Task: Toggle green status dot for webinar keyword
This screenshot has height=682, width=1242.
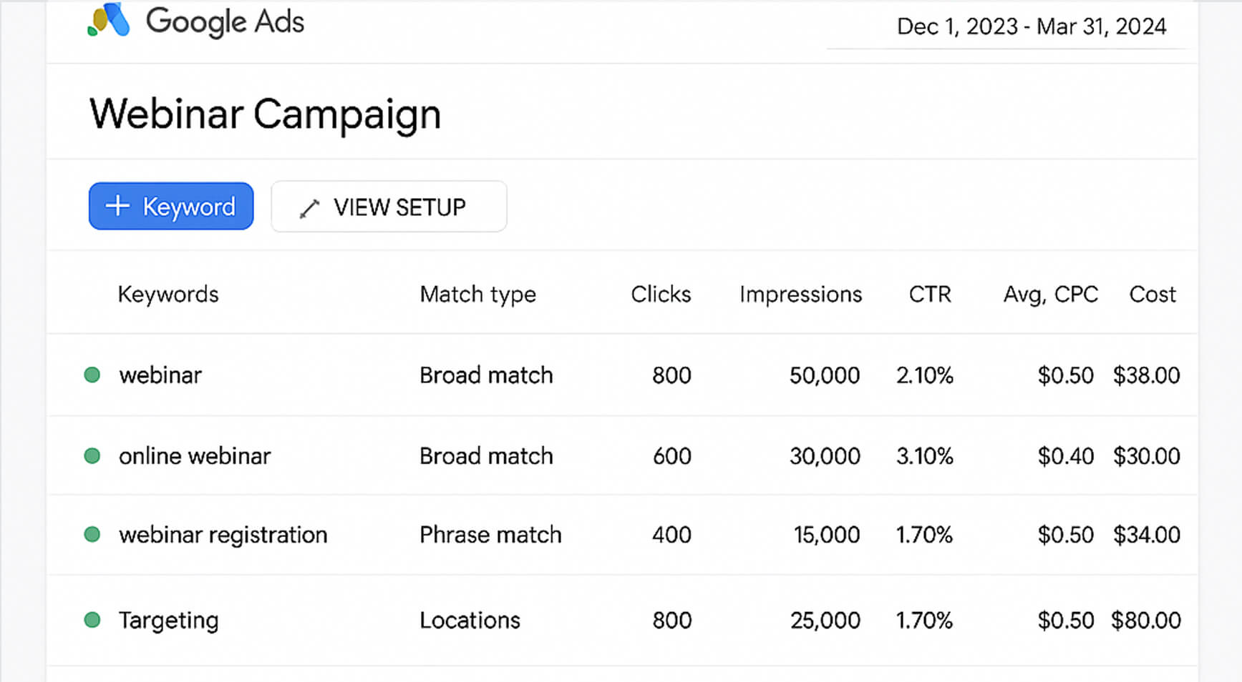Action: point(92,375)
